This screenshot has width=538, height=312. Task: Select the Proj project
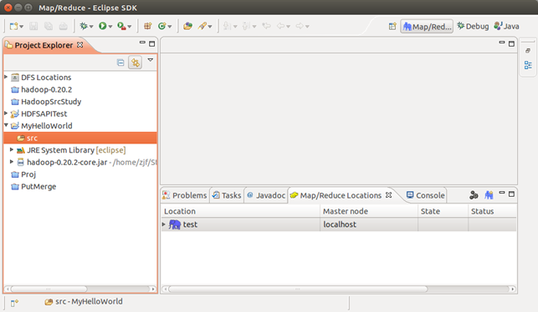coord(28,174)
